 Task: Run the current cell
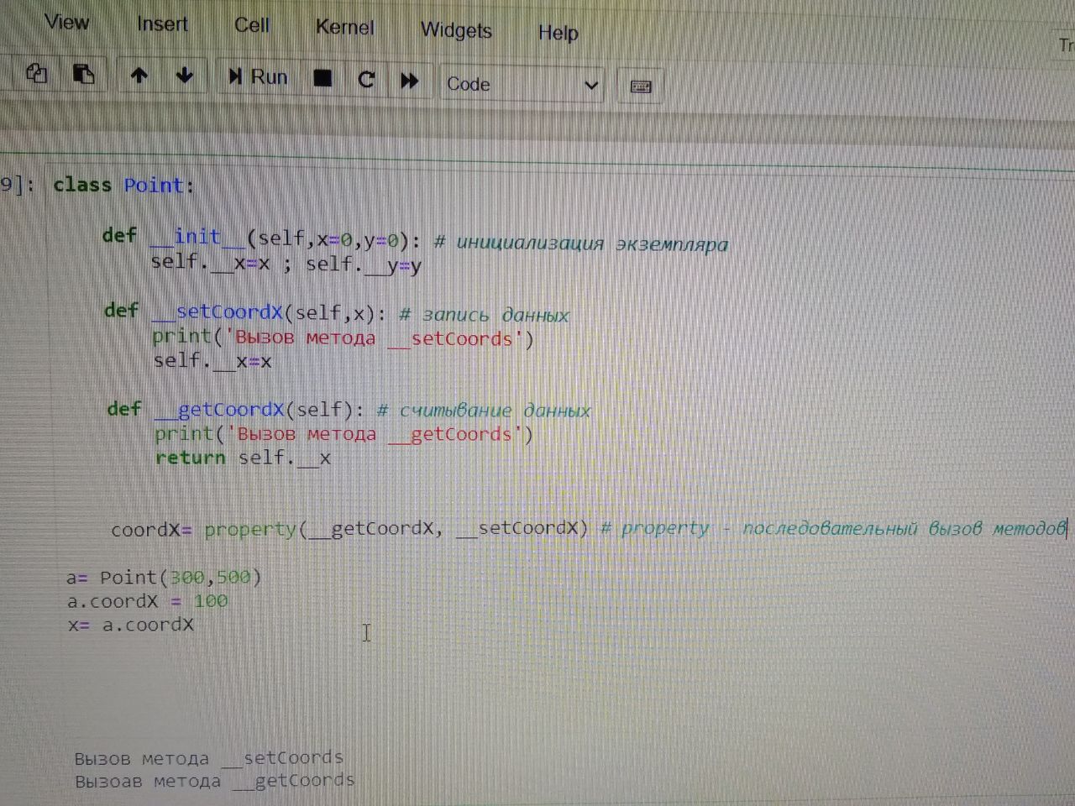click(x=258, y=77)
